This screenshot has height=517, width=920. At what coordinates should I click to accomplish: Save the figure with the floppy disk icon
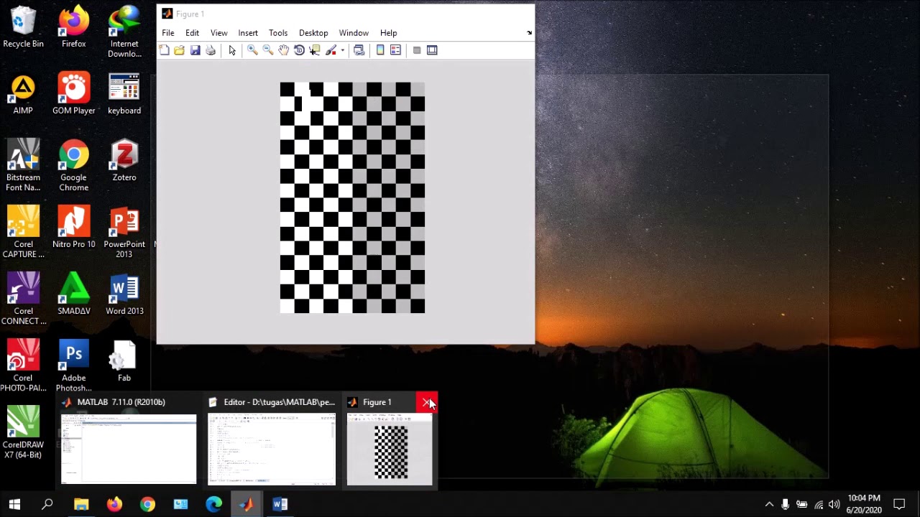pos(195,50)
